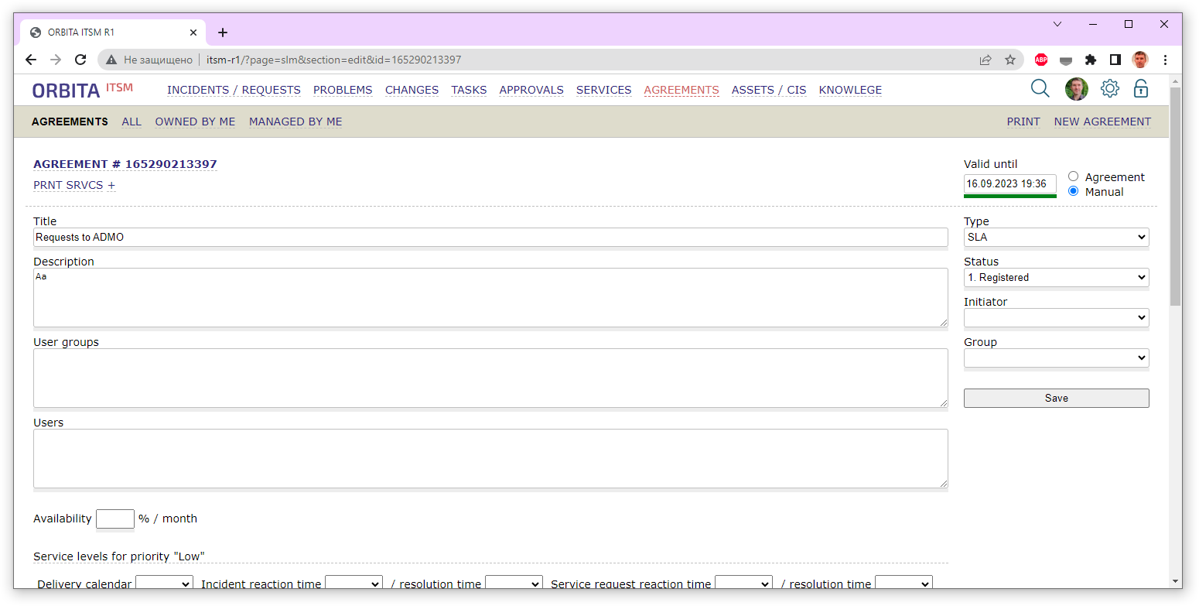Select the Agreement radio button
Viewport: 1199px width, 606px height.
pos(1073,176)
